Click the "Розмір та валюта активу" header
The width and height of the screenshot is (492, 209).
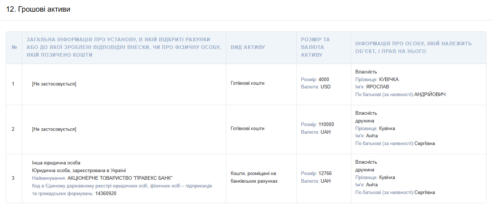coord(315,47)
